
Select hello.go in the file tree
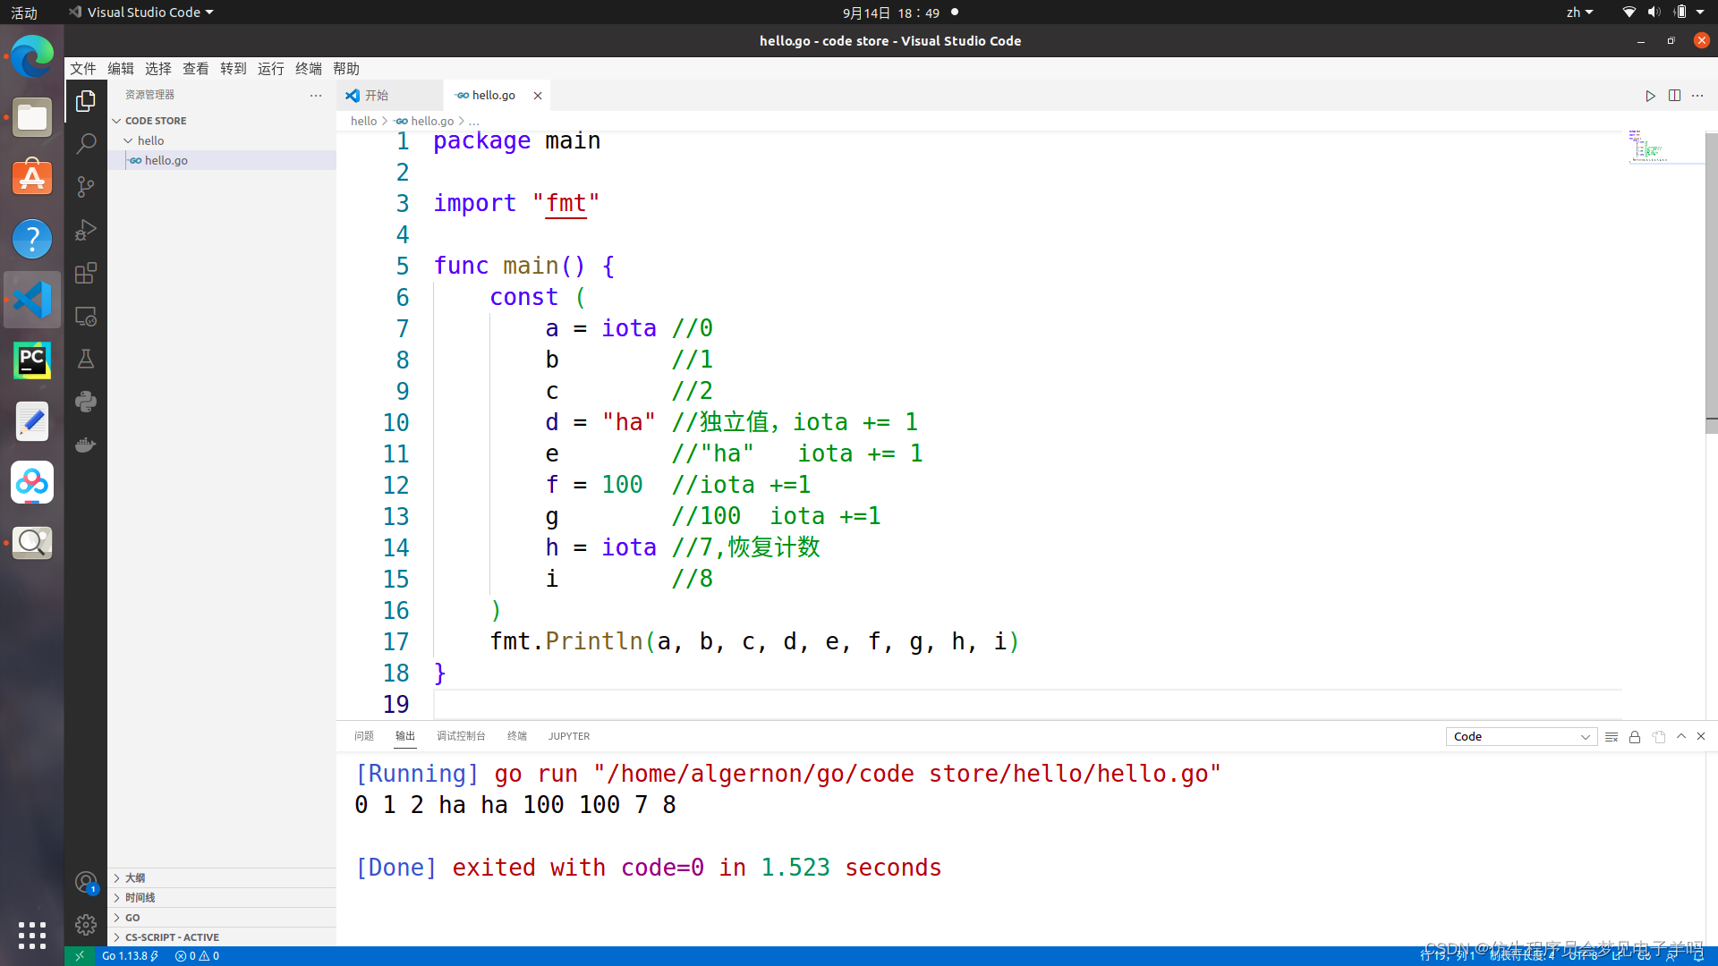tap(222, 160)
